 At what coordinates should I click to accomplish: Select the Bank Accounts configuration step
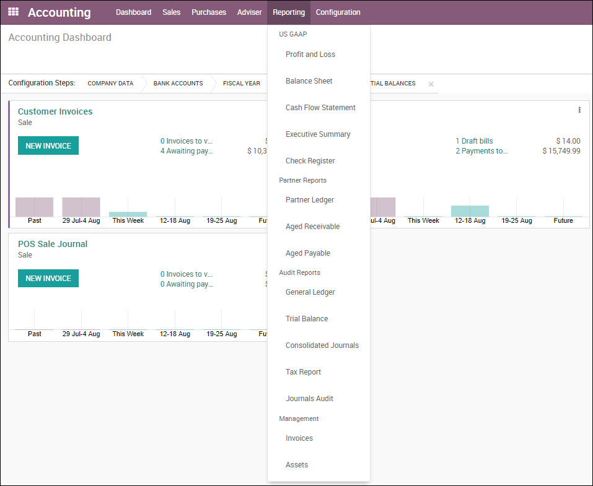178,84
